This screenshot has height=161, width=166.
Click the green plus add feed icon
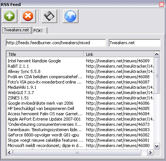point(9,16)
